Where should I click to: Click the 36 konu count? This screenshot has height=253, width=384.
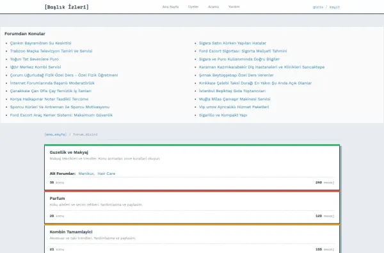57,183
